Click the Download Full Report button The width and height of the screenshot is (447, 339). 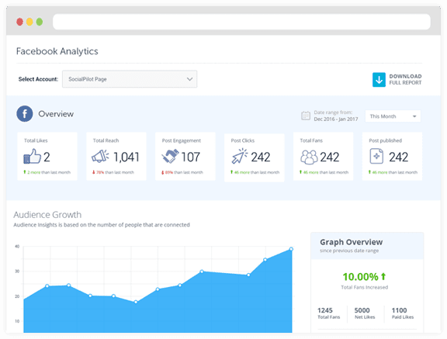(397, 79)
